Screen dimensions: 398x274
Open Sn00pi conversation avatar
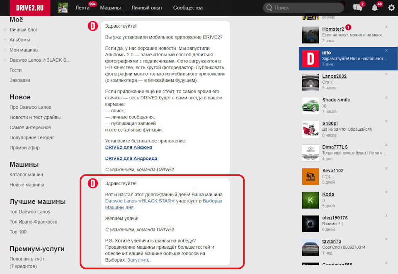311,129
